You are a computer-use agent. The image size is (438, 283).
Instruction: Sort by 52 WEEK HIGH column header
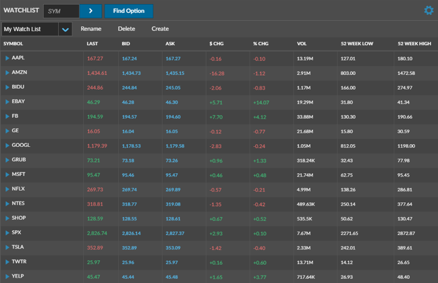tap(414, 44)
